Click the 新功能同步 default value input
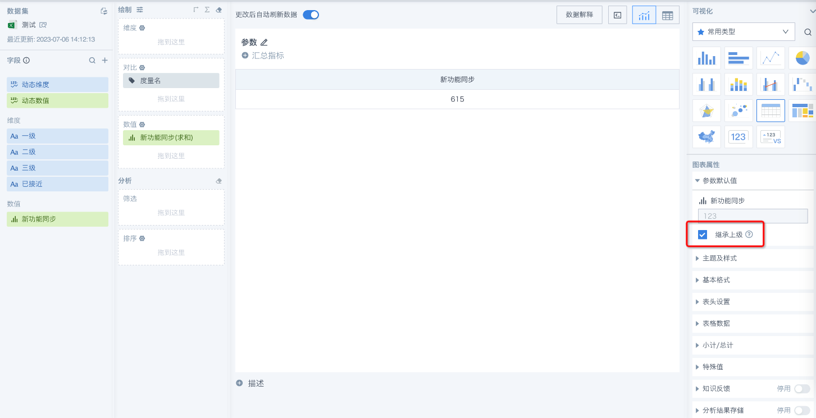The width and height of the screenshot is (816, 418). point(753,216)
